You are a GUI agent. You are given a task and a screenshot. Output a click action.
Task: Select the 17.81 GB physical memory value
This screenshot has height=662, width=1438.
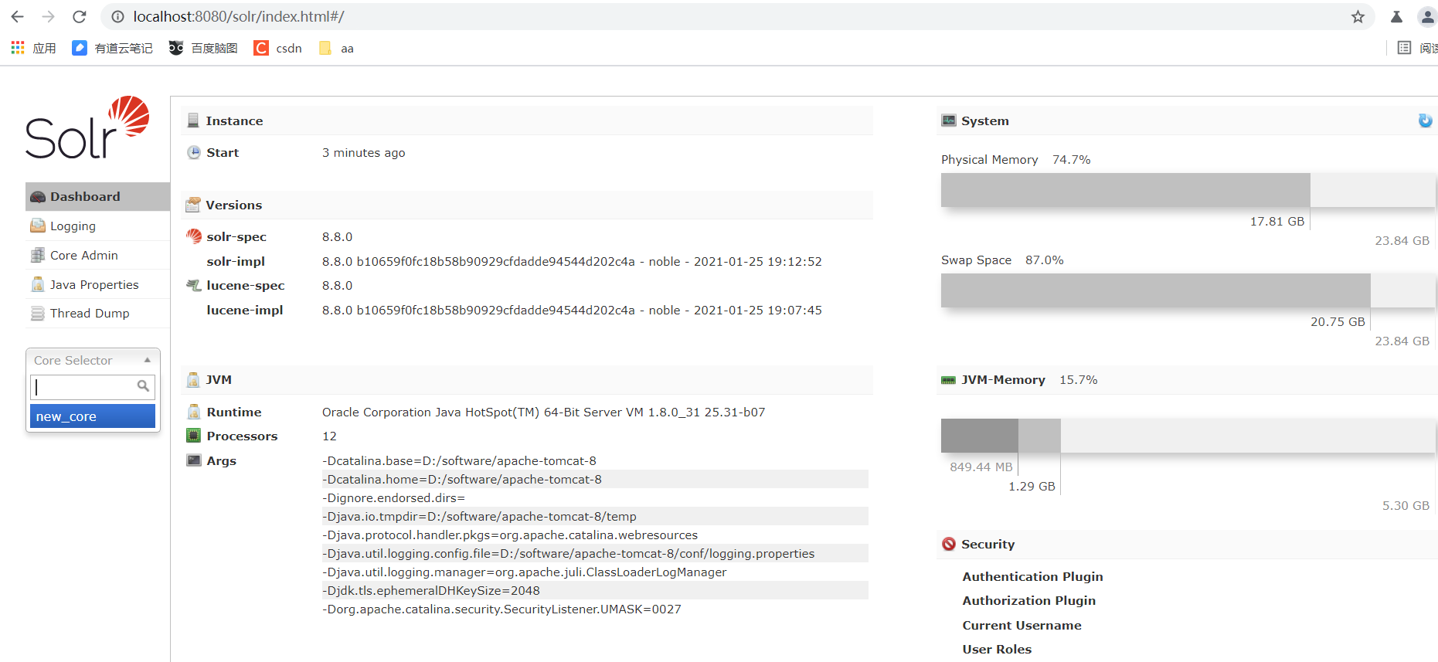[1277, 221]
